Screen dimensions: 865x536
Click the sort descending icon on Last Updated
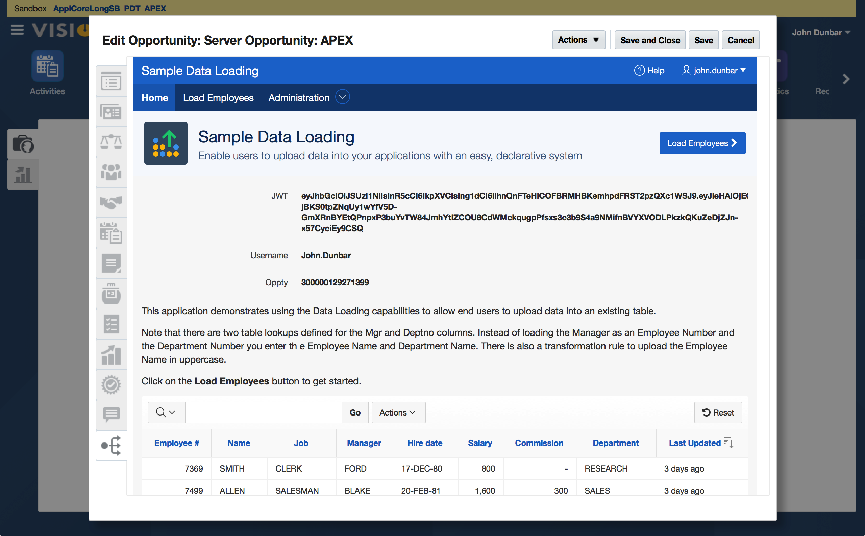(729, 443)
